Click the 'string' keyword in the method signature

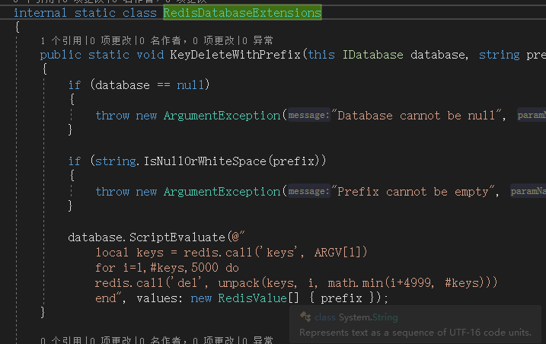pyautogui.click(x=499, y=55)
